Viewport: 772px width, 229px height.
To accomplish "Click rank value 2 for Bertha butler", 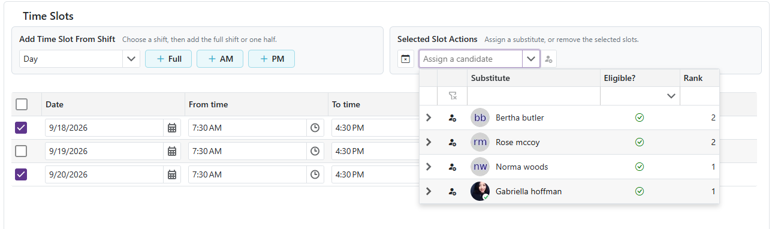I will tap(713, 118).
